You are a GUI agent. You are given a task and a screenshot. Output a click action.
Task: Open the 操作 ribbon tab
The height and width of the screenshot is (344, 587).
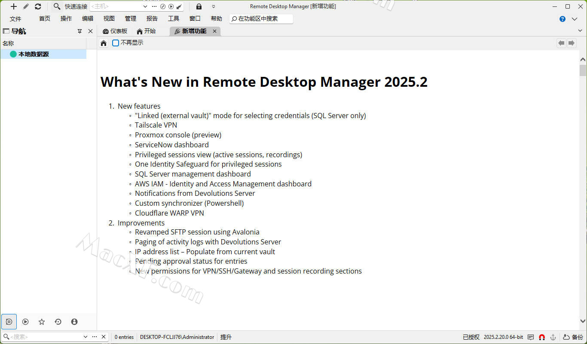tap(66, 18)
